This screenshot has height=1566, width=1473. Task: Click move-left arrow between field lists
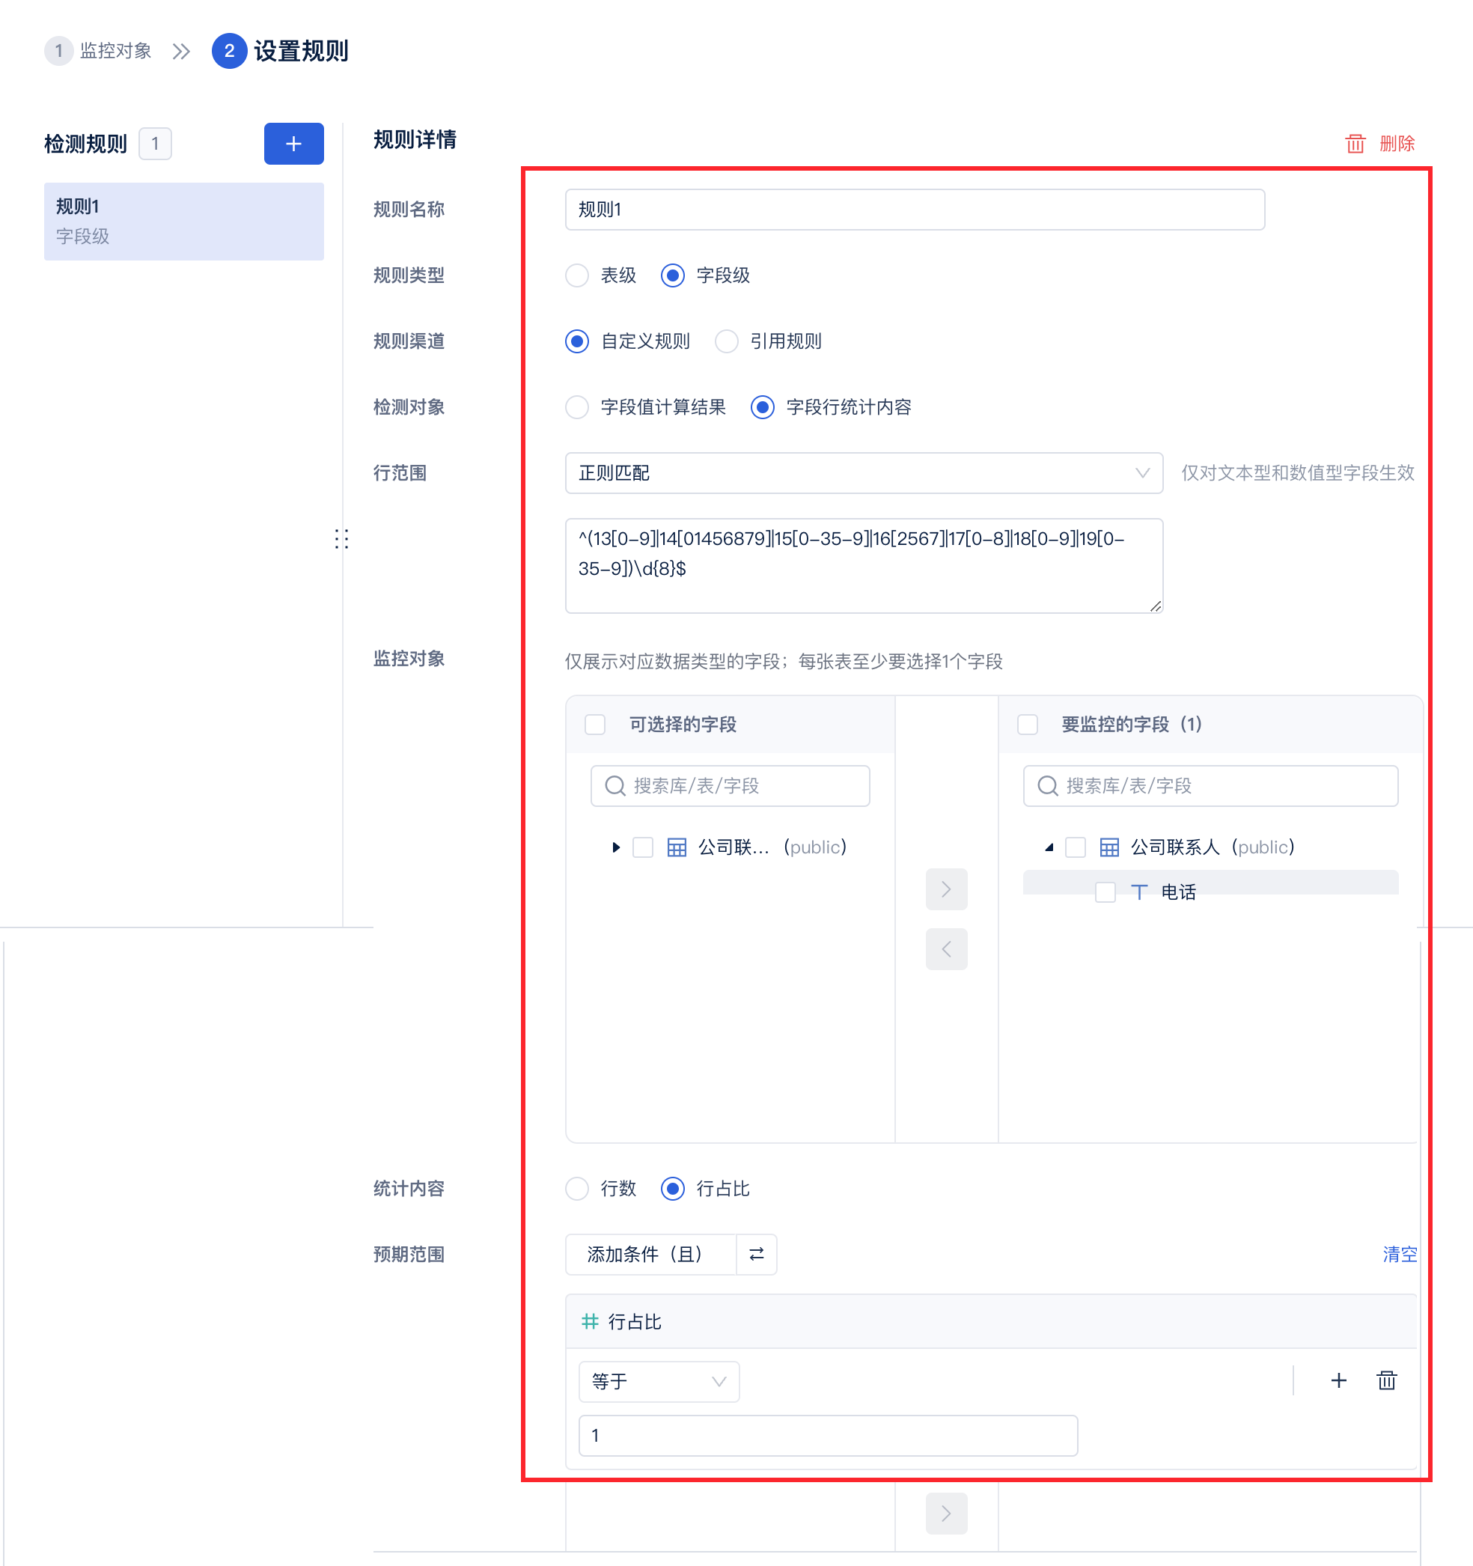(946, 949)
